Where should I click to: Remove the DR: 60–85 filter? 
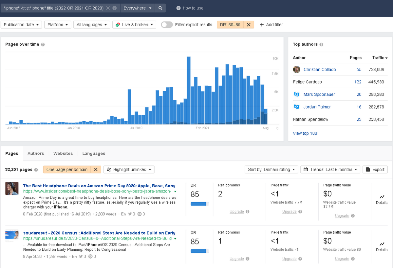(x=249, y=25)
